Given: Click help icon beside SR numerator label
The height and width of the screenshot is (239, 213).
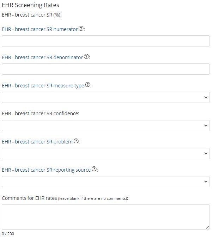Looking at the screenshot, I should pos(81,29).
